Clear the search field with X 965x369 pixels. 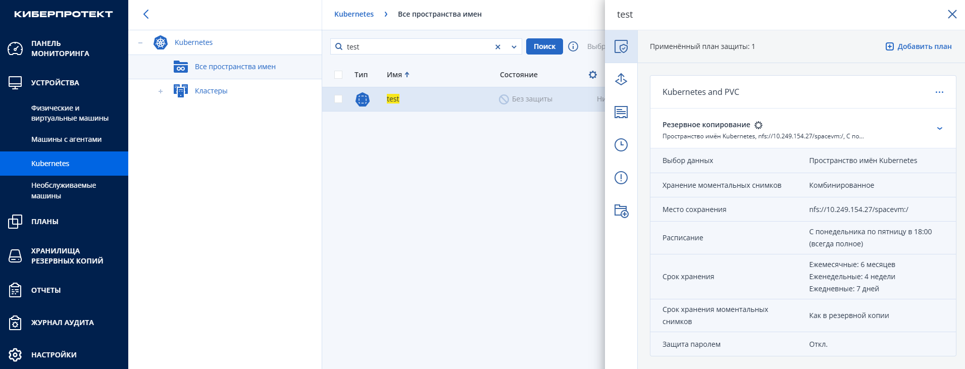498,47
